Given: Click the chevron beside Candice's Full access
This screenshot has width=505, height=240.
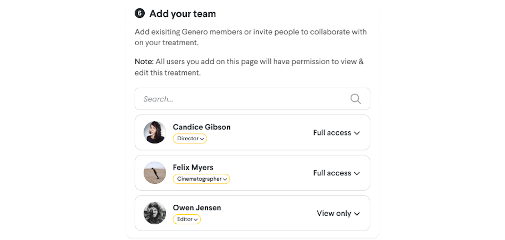Looking at the screenshot, I should (x=357, y=133).
